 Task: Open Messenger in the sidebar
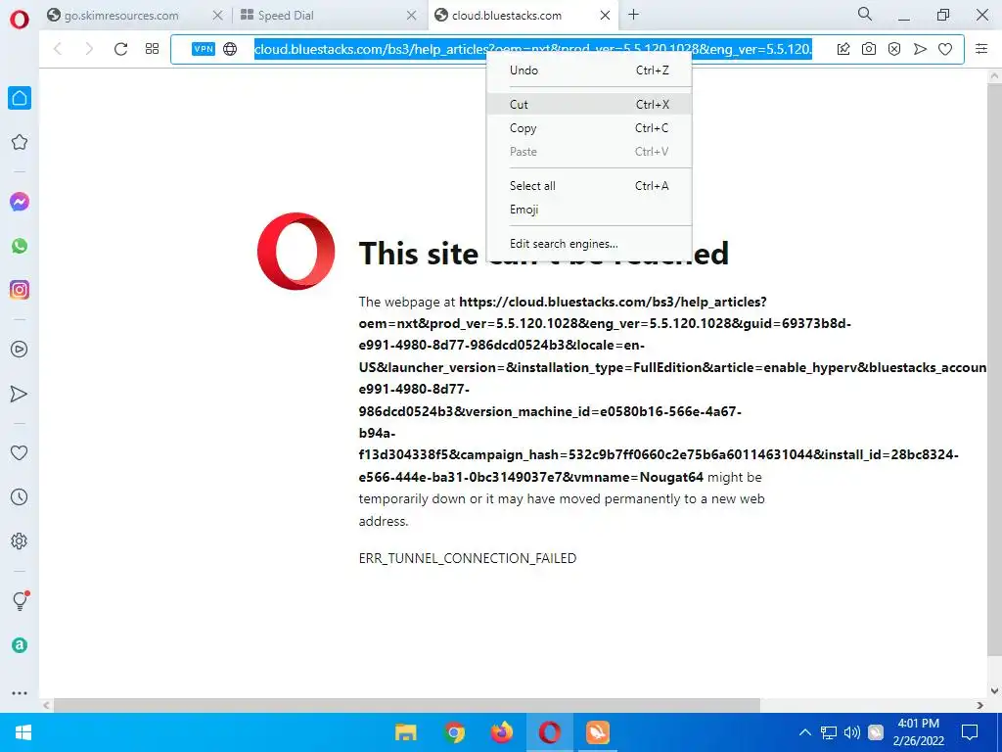coord(20,202)
